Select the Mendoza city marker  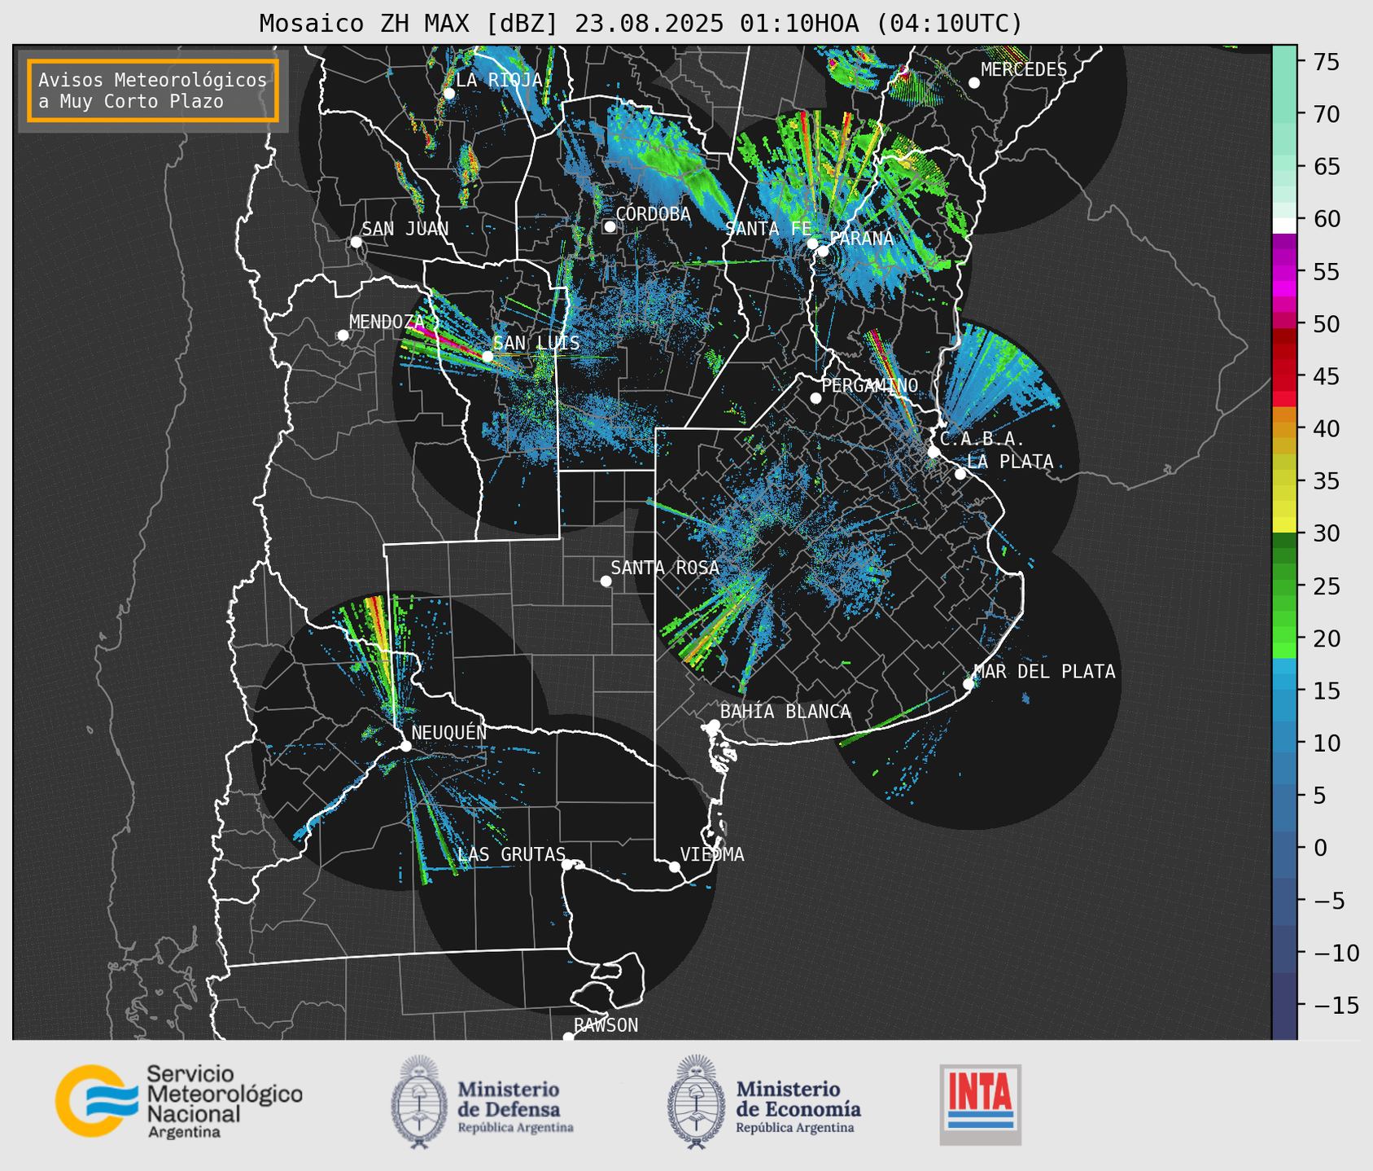pyautogui.click(x=343, y=336)
